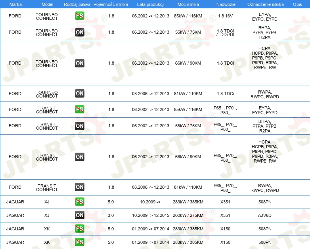Select 'FORD' in the Tourneo Connect 110KM row
The image size is (310, 249).
tap(15, 94)
